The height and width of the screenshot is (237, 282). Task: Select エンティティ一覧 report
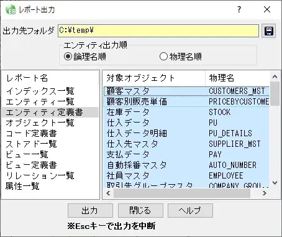[x=50, y=101]
